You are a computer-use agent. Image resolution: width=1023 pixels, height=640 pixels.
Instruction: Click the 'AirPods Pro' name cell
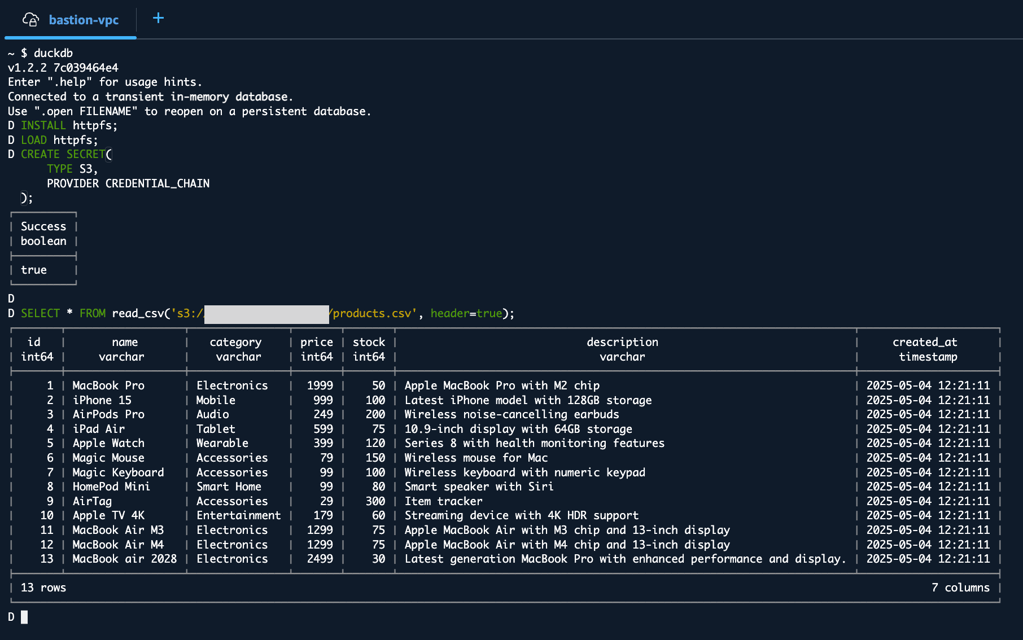click(108, 414)
